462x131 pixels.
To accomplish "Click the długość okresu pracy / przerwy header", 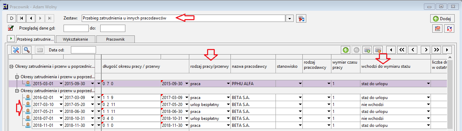I will click(145, 66).
